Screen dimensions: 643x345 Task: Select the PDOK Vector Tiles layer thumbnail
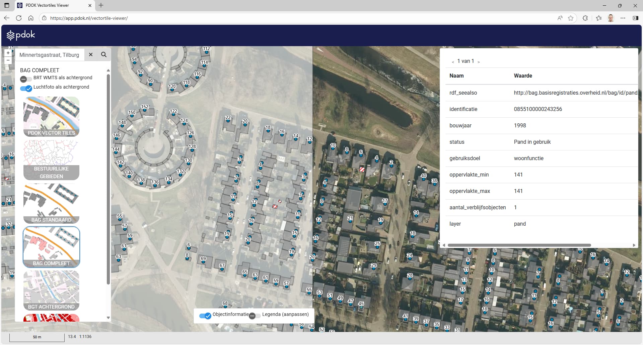pos(51,117)
